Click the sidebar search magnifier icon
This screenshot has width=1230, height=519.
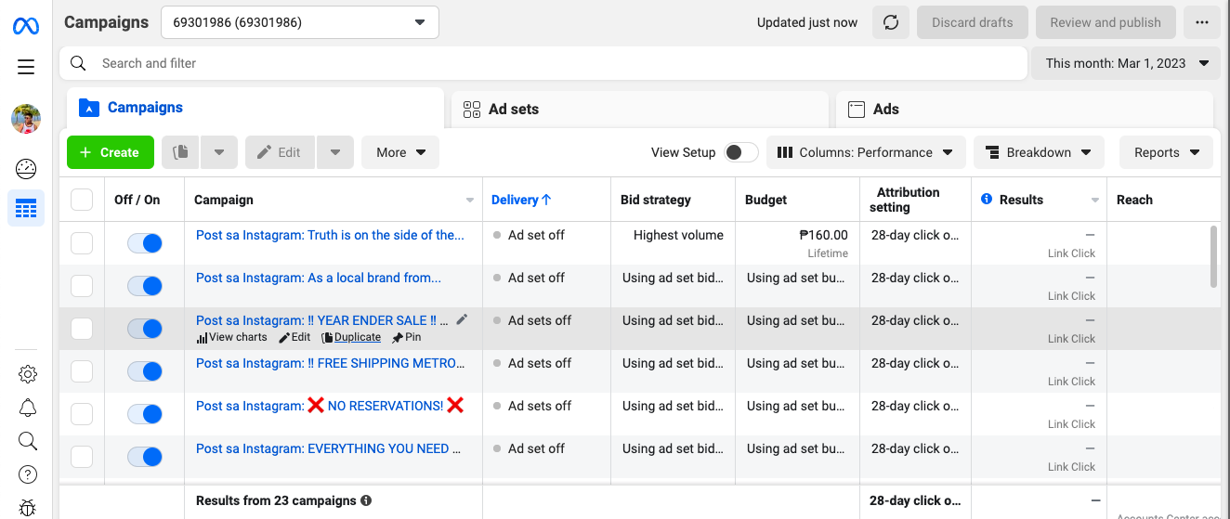tap(28, 441)
